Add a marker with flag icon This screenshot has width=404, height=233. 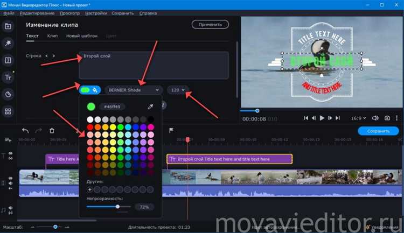(x=171, y=131)
